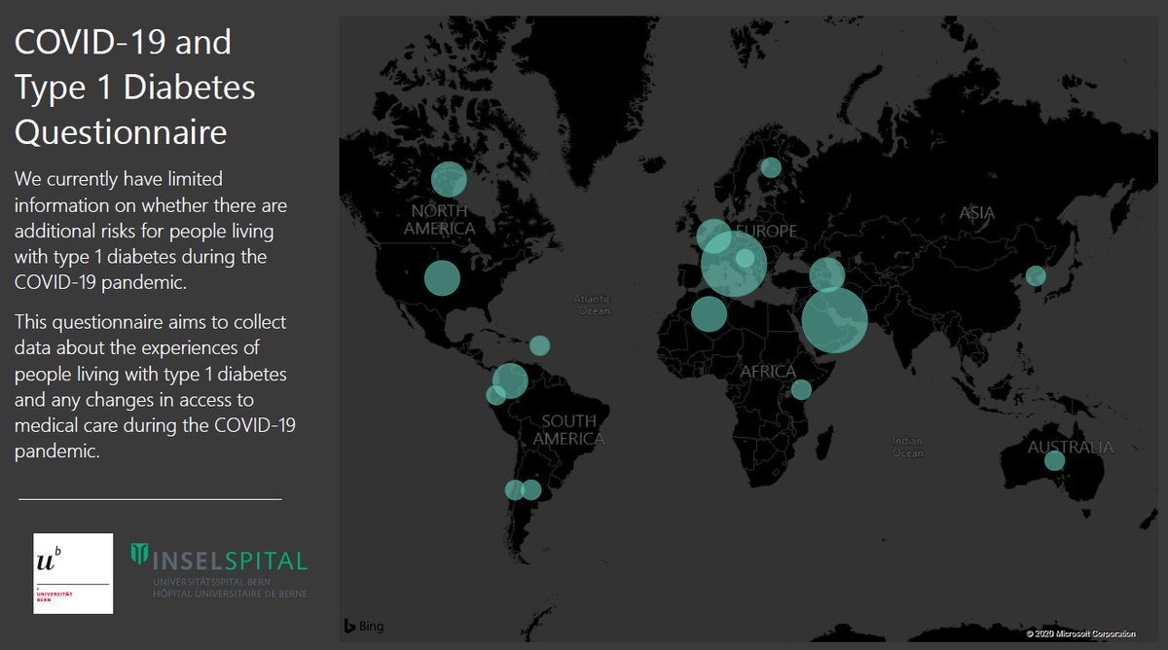Select the small inner bubble over Switzerland
1168x650 pixels.
click(x=745, y=258)
